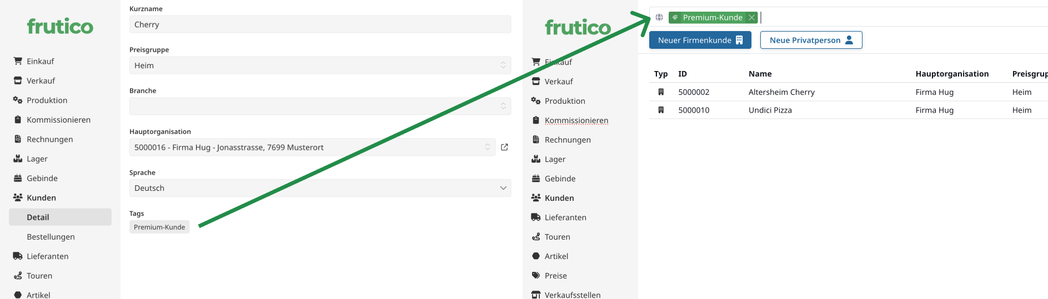The height and width of the screenshot is (299, 1048).
Task: Select Bestellungen submenu under Kunden
Action: [51, 237]
